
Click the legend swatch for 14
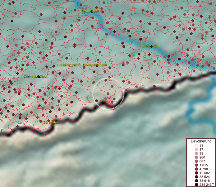[196, 146]
